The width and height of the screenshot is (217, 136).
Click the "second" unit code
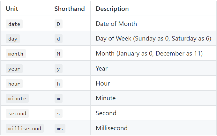tap(17, 113)
